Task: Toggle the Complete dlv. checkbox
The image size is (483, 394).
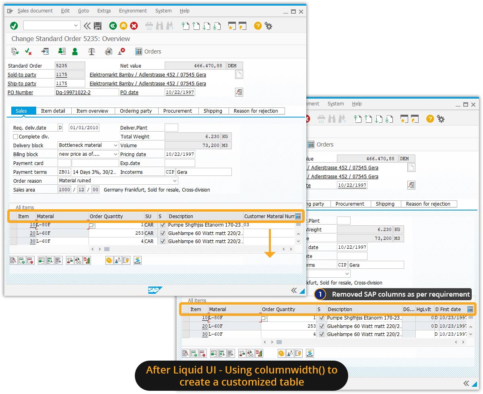Action: coord(16,136)
